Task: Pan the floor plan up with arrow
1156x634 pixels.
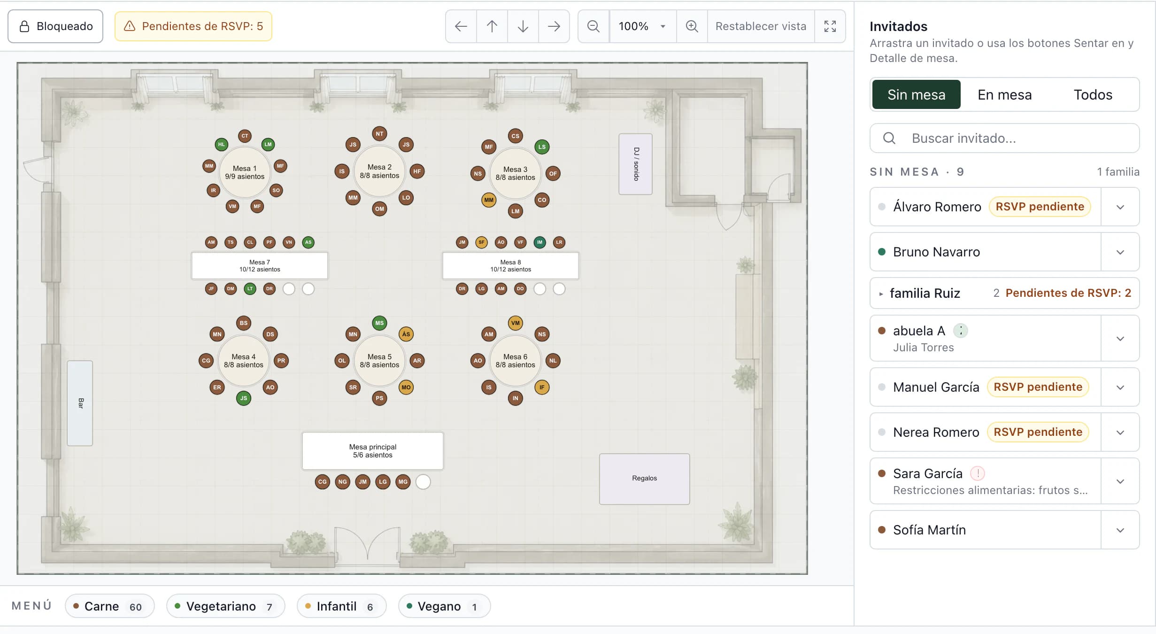Action: point(492,26)
